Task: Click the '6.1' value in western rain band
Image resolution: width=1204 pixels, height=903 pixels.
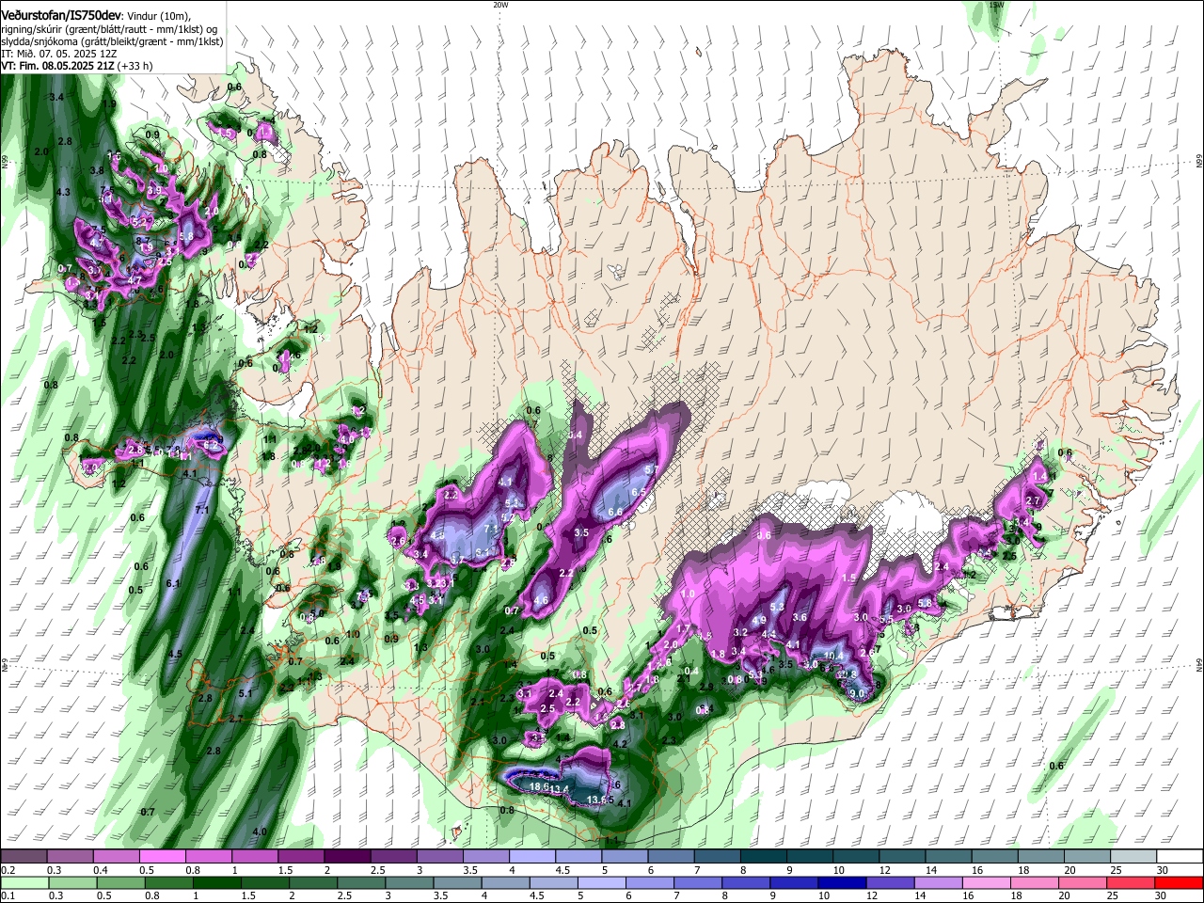Action: (173, 584)
